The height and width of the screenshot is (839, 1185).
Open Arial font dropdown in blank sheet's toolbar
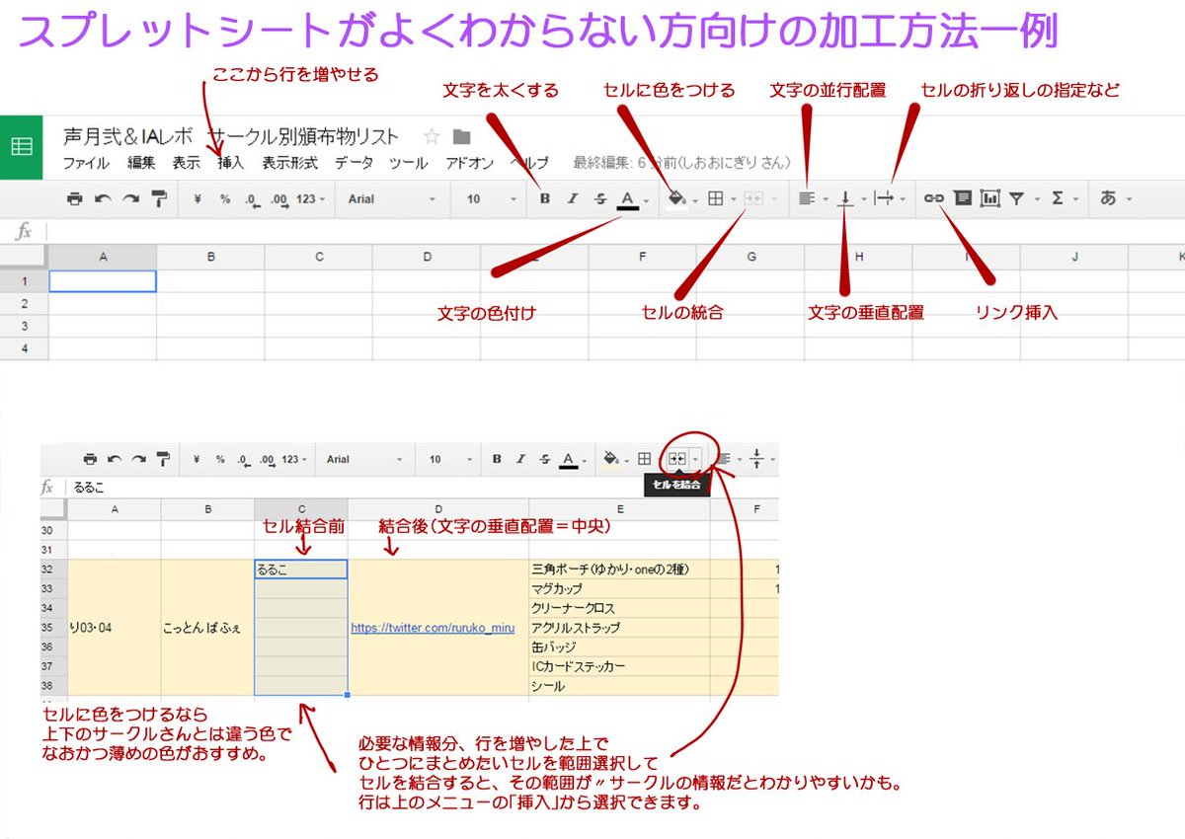(x=391, y=198)
